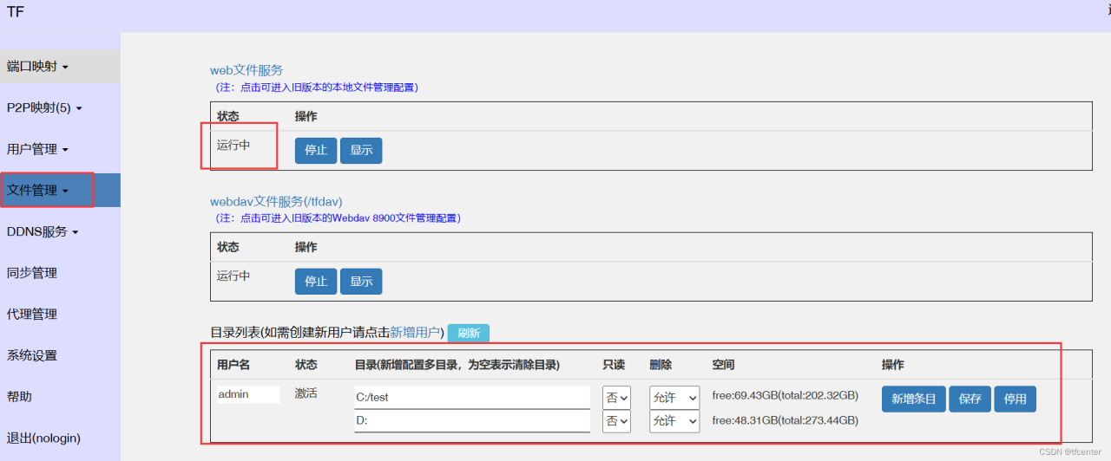Save the admin directory config with 保存
Screen dimensions: 1111x461
970,399
